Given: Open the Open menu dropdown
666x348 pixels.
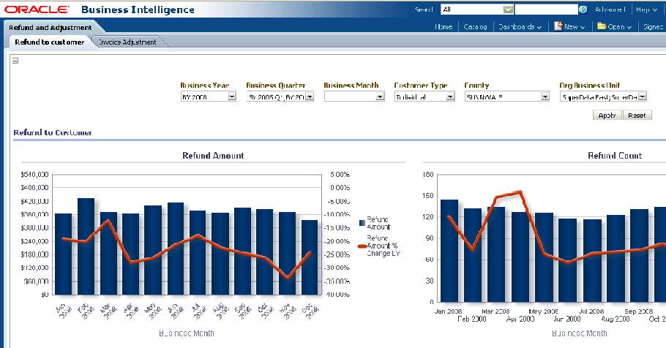Looking at the screenshot, I should coord(619,27).
